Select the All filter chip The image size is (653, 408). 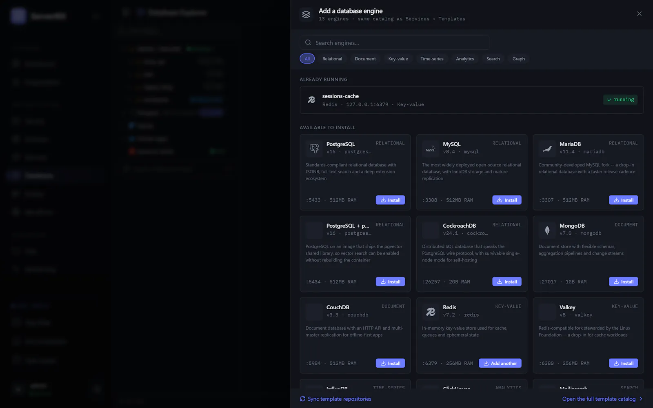[307, 59]
